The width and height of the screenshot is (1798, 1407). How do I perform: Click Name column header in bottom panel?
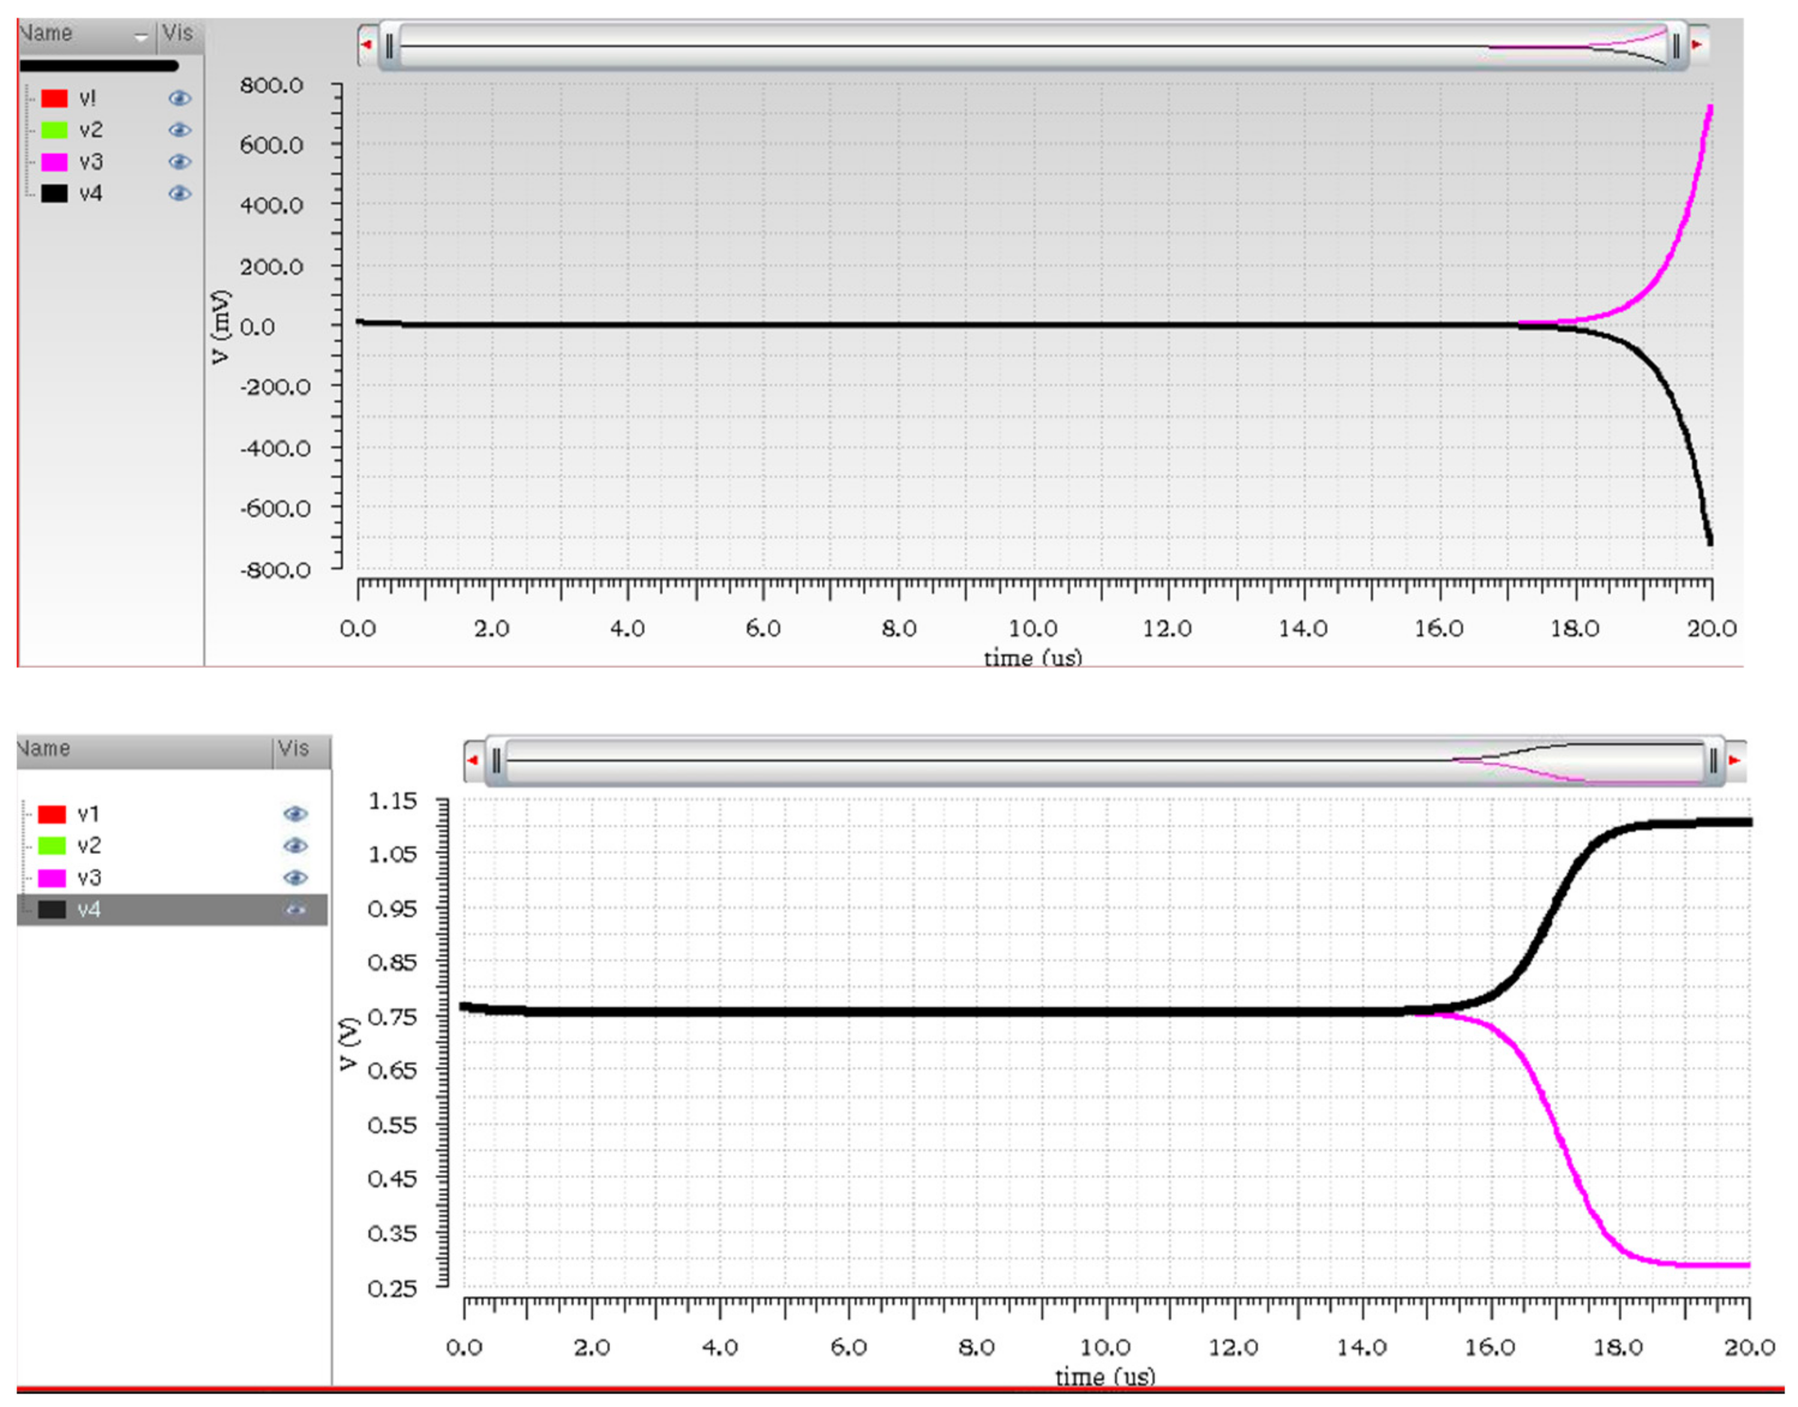[x=45, y=749]
